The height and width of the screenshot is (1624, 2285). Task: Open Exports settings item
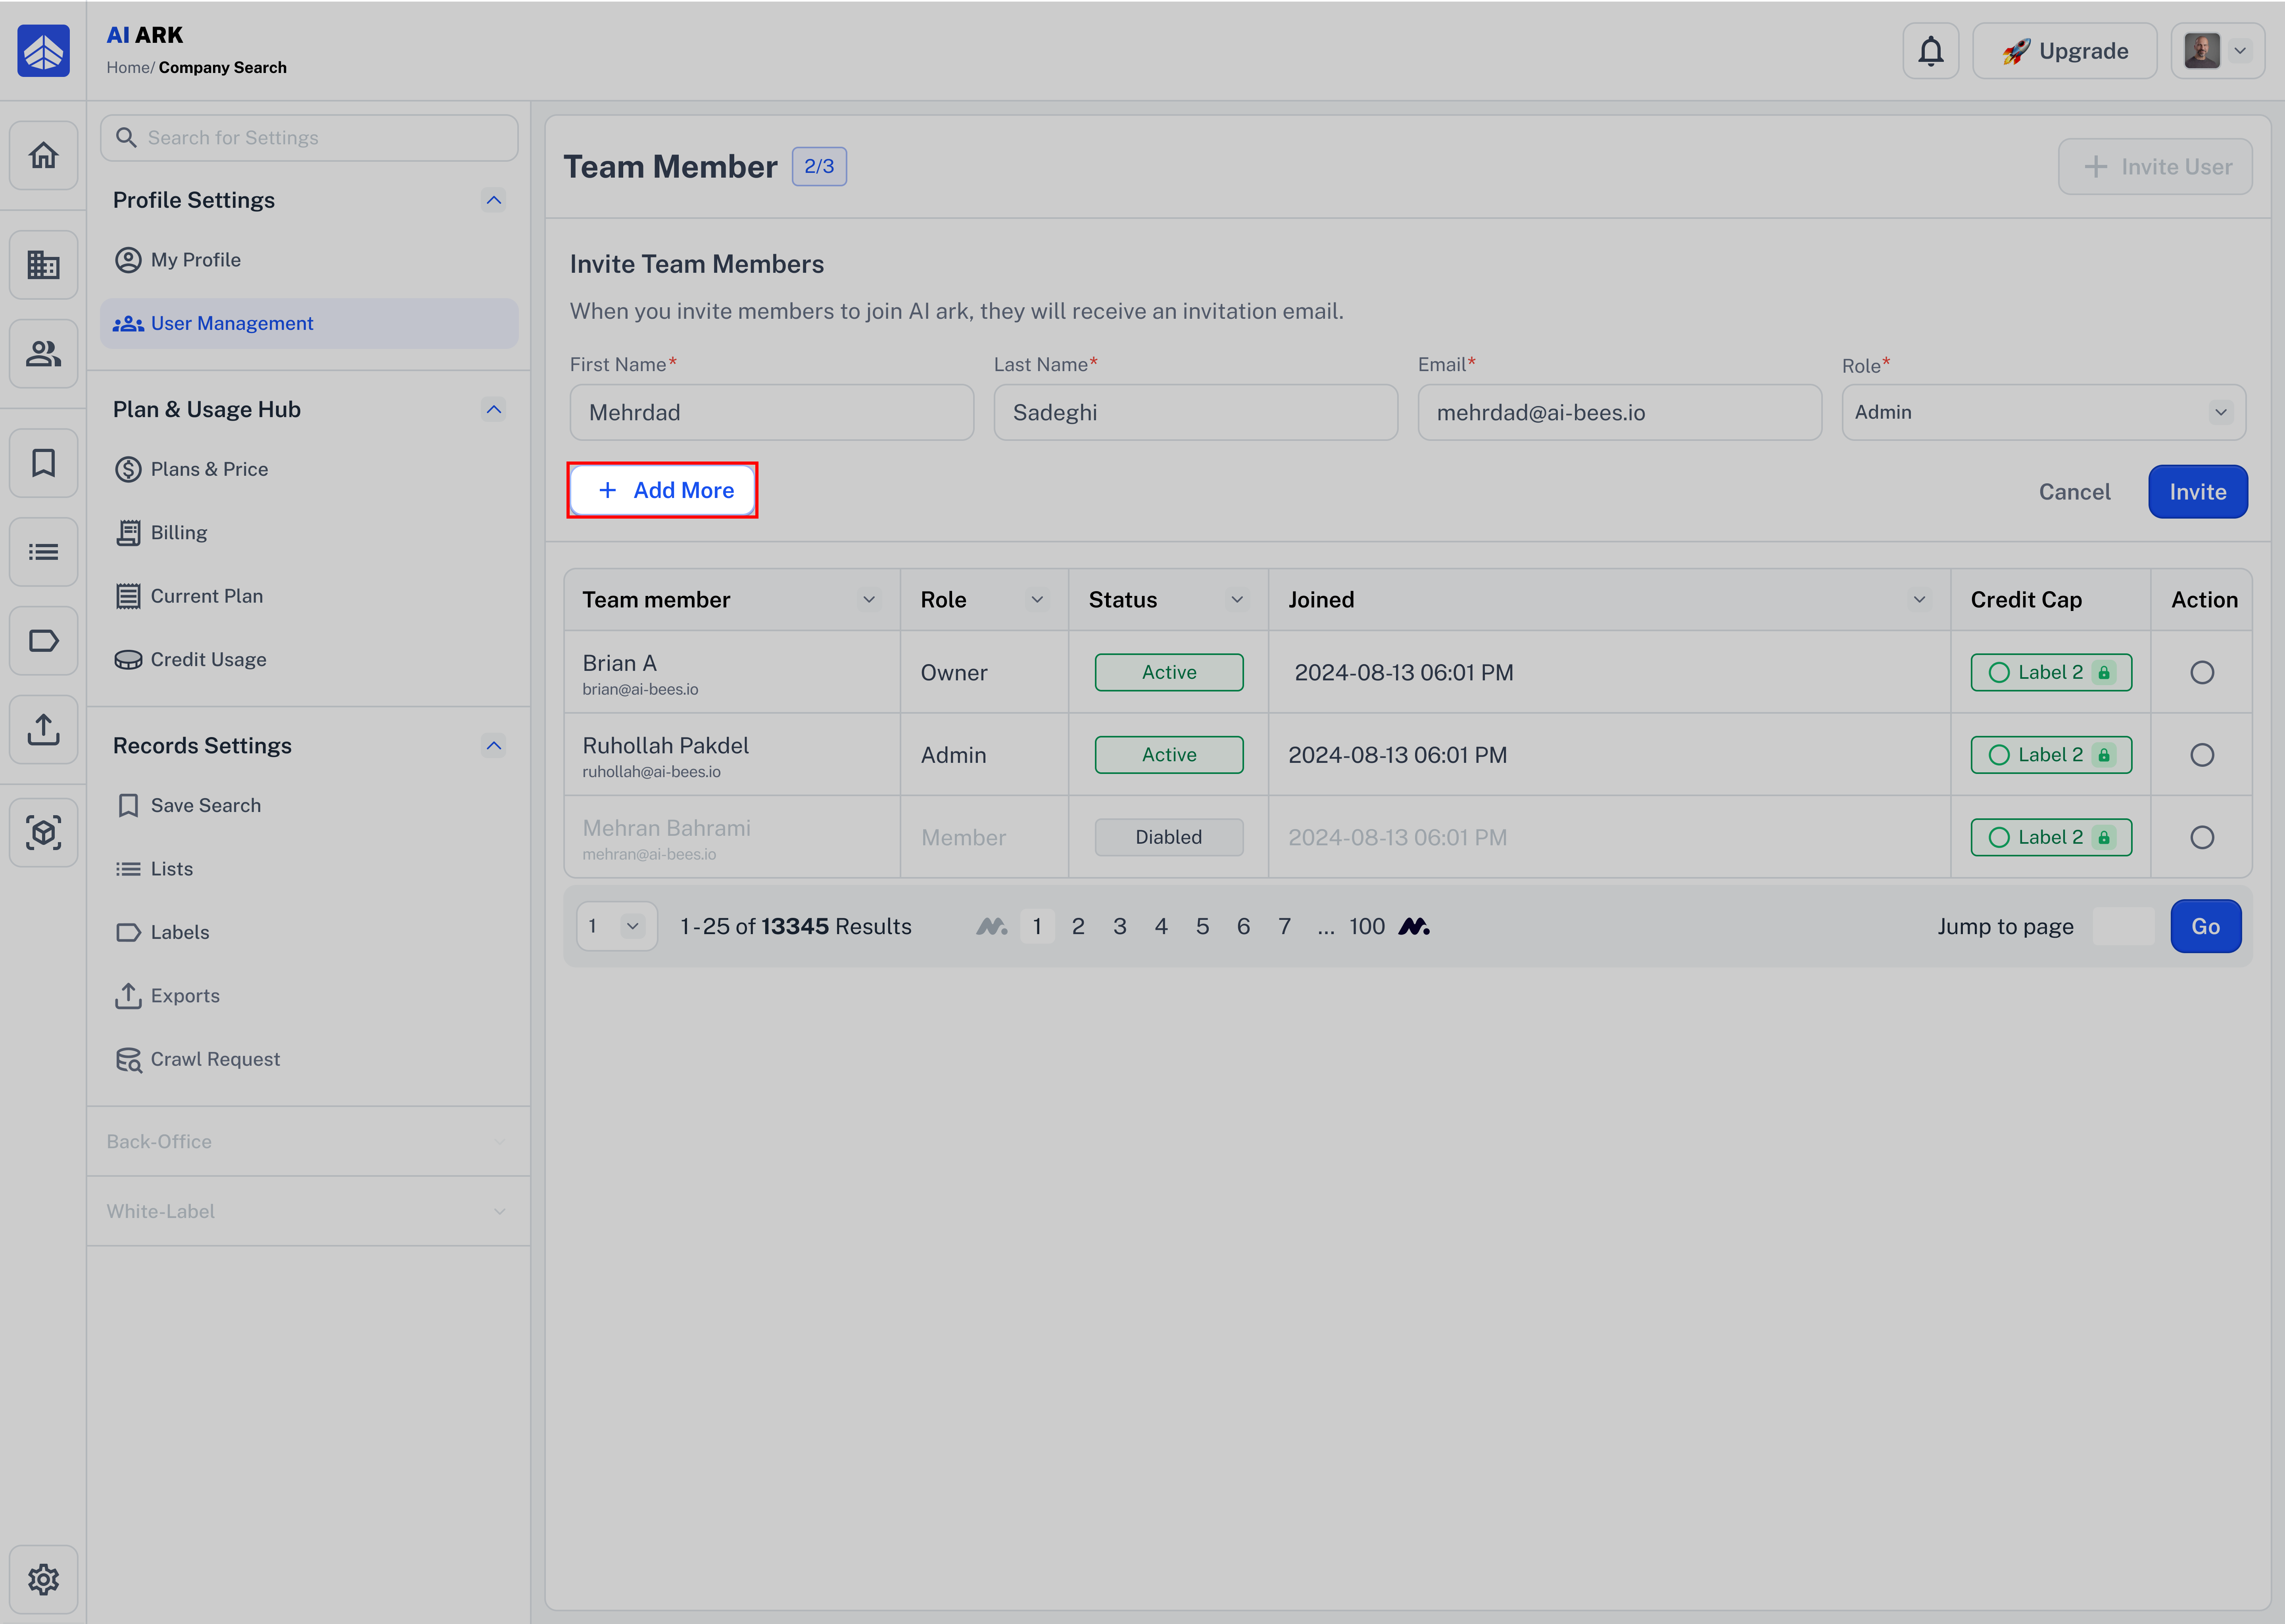click(308, 996)
